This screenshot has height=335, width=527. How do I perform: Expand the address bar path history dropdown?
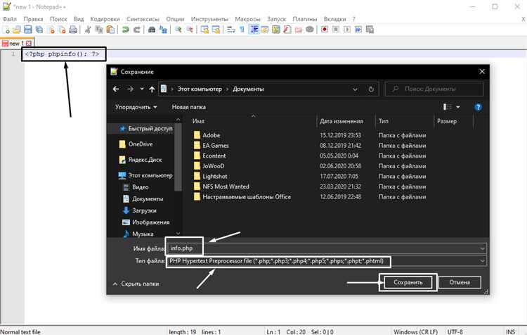tap(355, 89)
